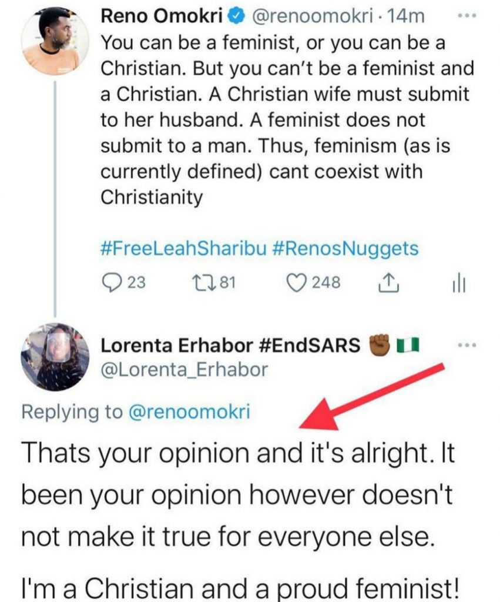Click @renoomokri in the "Replying to" line
500x602 pixels.
click(190, 412)
